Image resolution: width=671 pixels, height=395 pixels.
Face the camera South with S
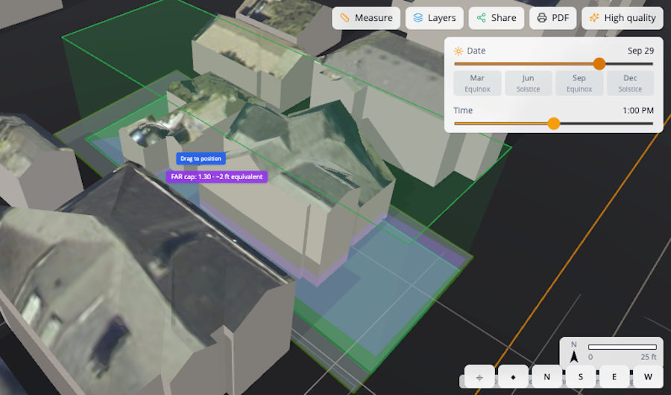[581, 377]
